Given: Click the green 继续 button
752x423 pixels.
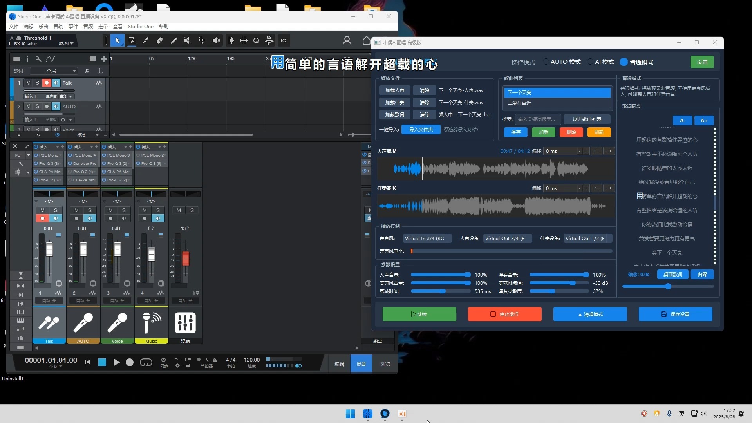Looking at the screenshot, I should pyautogui.click(x=419, y=314).
